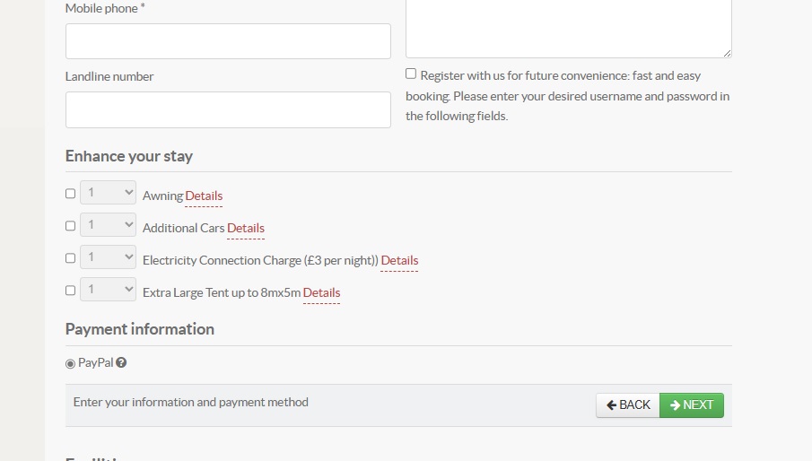
Task: Open the Awning quantity dropdown
Action: pyautogui.click(x=108, y=193)
